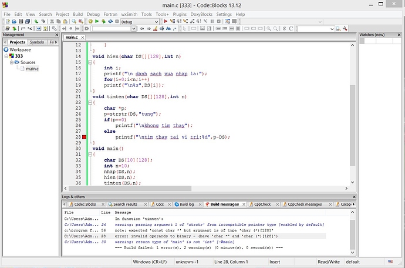Screen dimensions: 405x268
Task: Close the main.c editor tab
Action: click(83, 37)
